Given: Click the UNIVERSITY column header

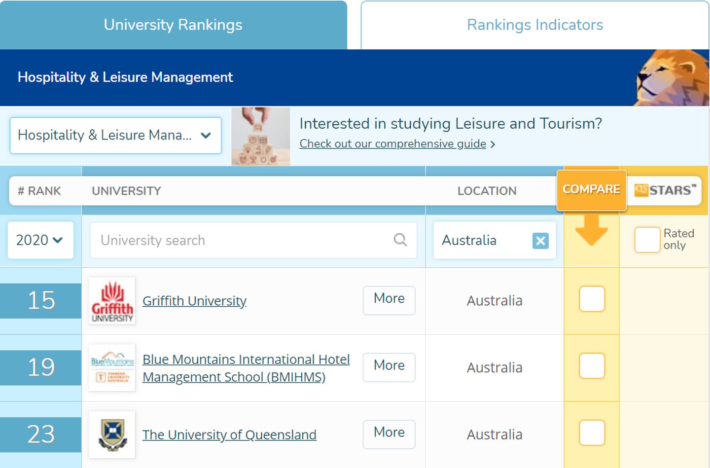Looking at the screenshot, I should pyautogui.click(x=126, y=191).
